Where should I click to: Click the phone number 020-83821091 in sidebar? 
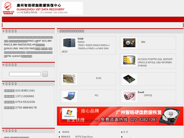point(25,91)
